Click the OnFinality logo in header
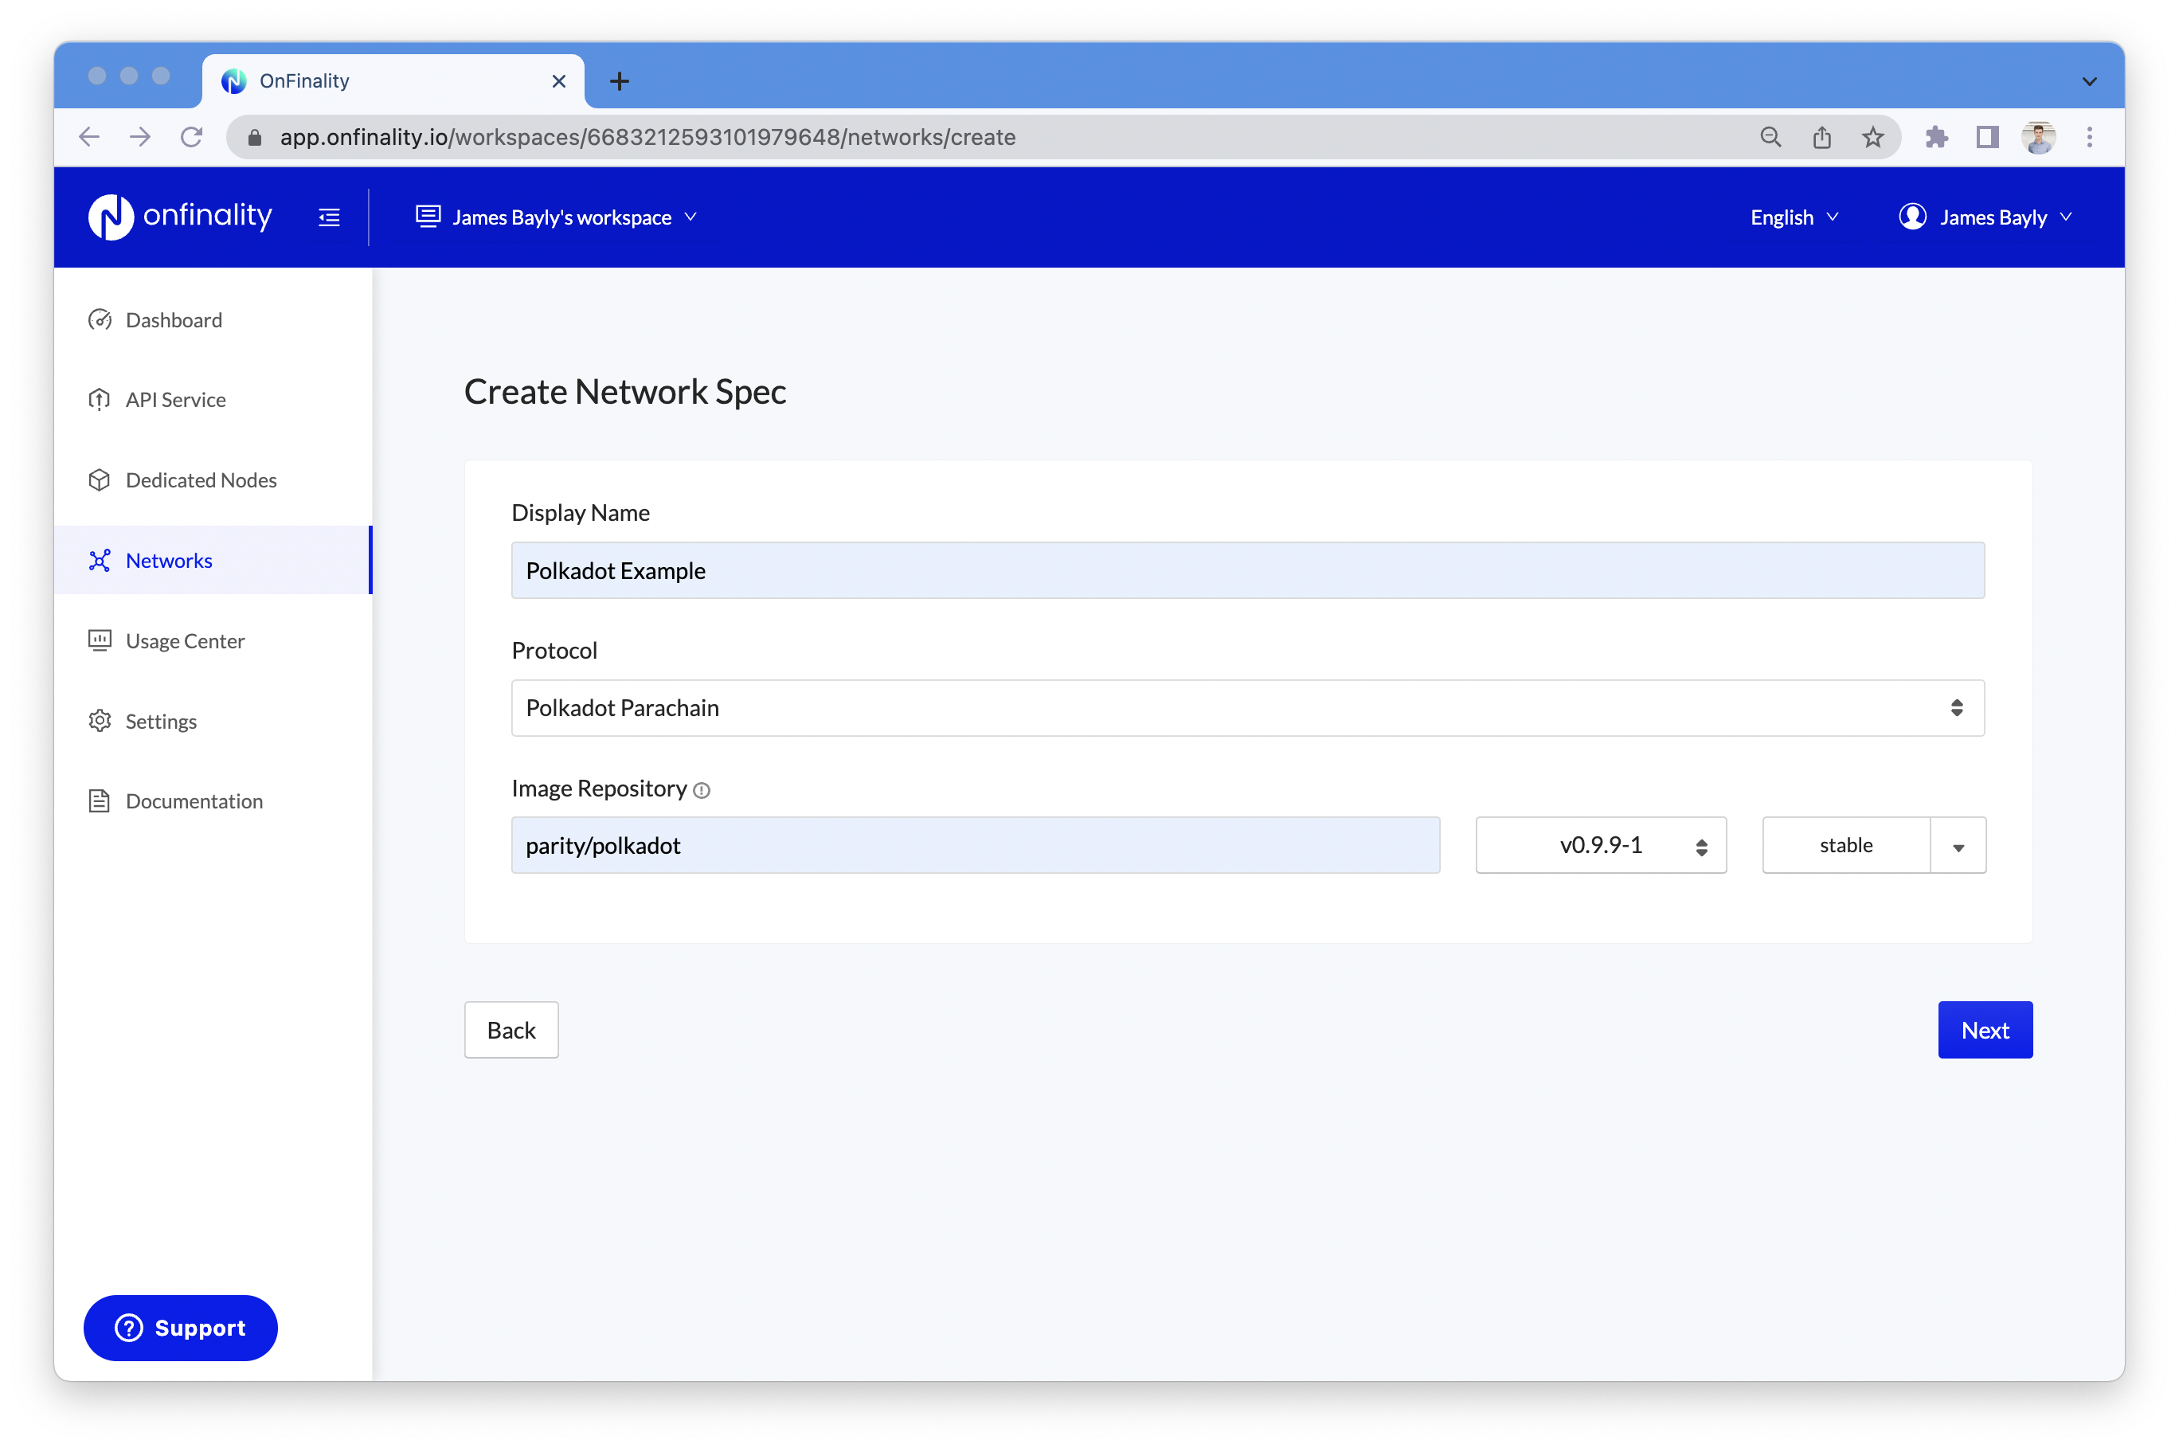The width and height of the screenshot is (2179, 1448). [x=180, y=217]
